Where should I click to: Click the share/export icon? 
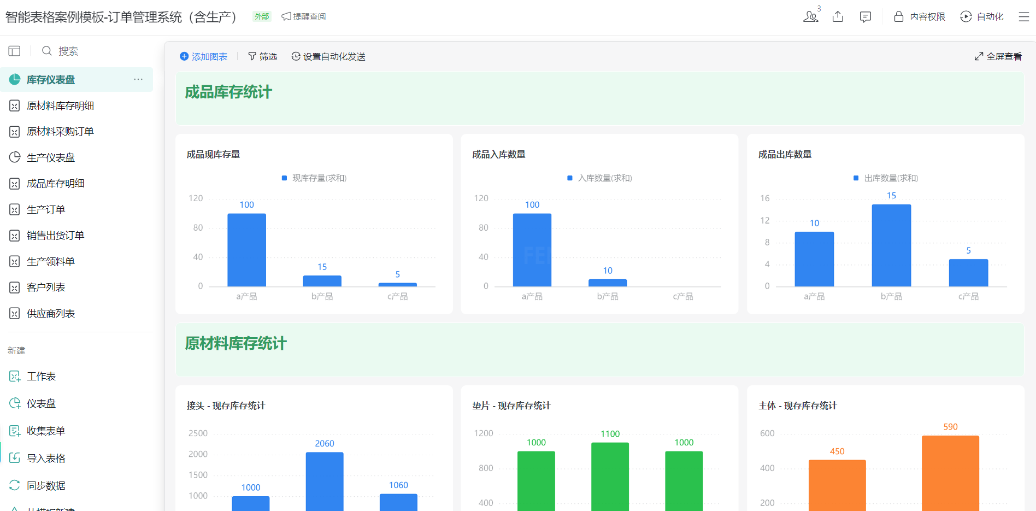click(x=838, y=16)
